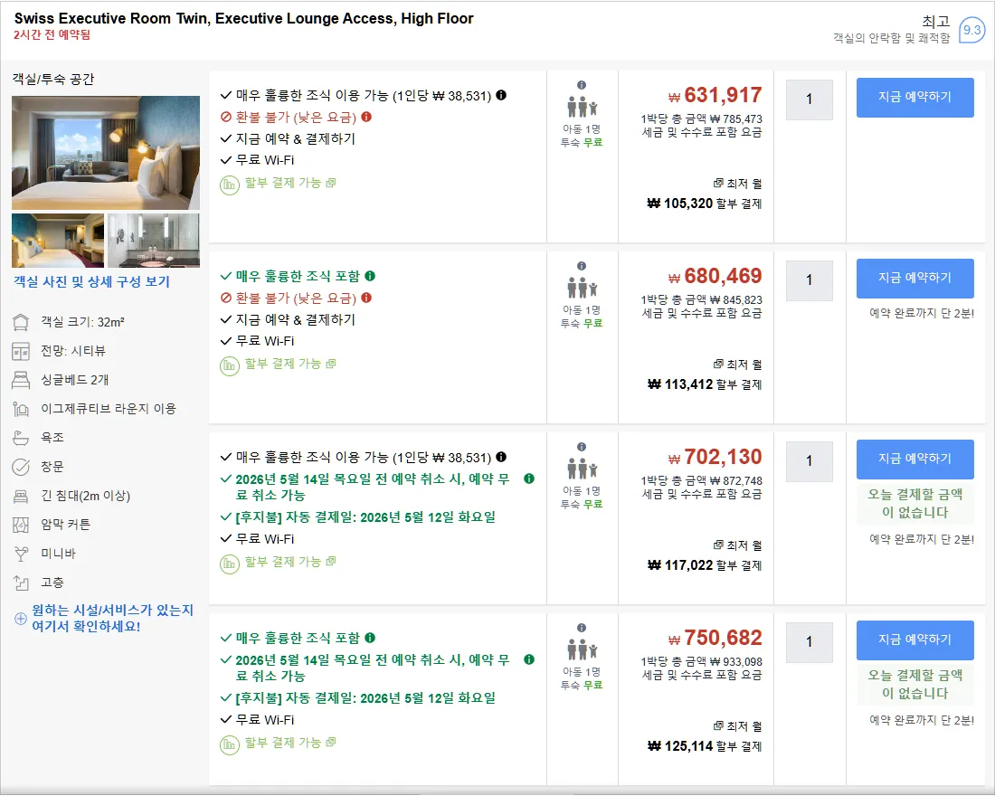Click 지금 예약하기 for the ₩680,469 rate
This screenshot has width=995, height=796.
pyautogui.click(x=915, y=278)
